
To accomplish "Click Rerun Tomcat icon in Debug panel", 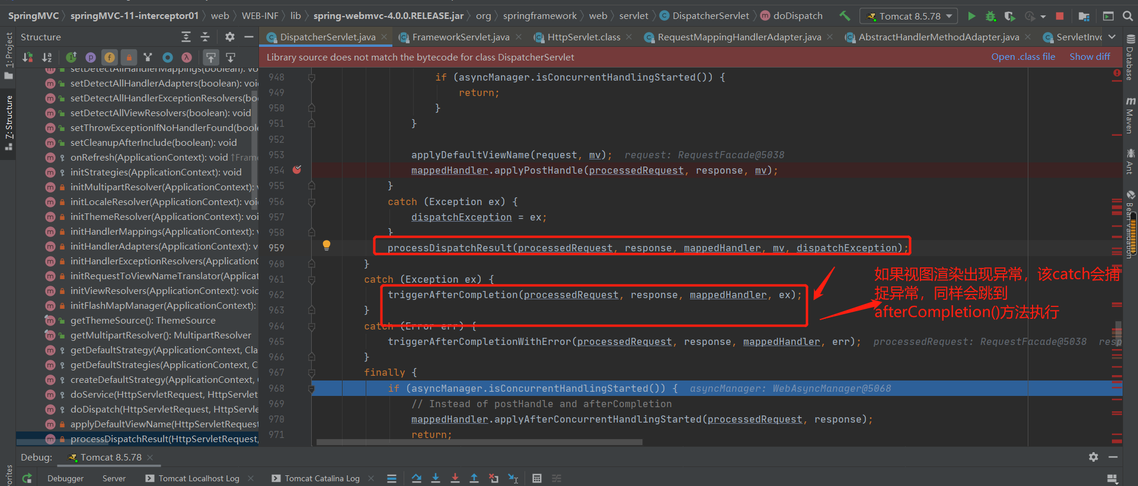I will click(x=27, y=478).
